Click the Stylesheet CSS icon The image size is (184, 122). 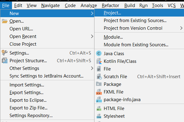click(x=99, y=116)
